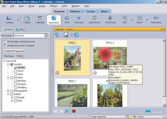The image size is (167, 119).
Task: Open the Sort dropdown arrow
Action: (131, 20)
